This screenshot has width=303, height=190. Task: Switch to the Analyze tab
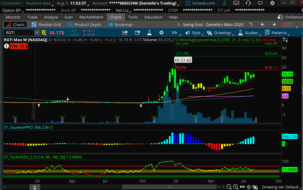coord(51,17)
